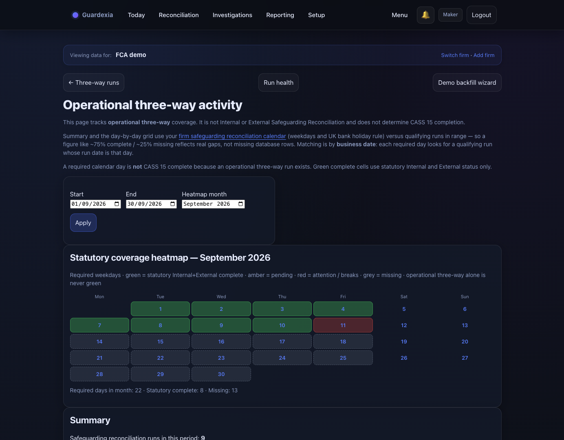Click 'Operational three-way activity' heading
Screen dimensions: 564x440
pos(152,105)
